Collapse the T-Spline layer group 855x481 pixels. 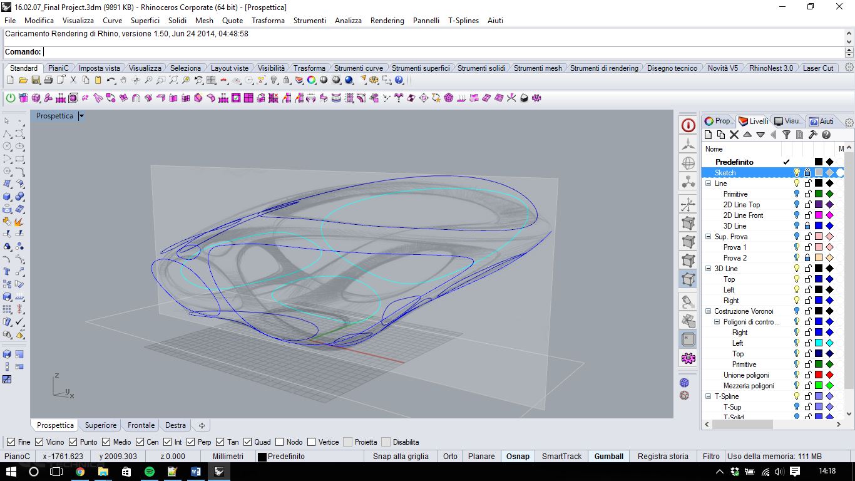click(708, 396)
